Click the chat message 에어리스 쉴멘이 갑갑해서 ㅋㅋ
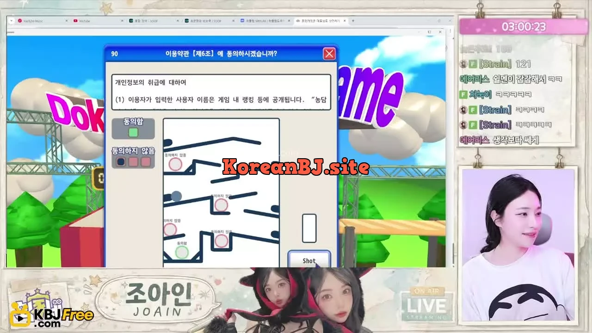This screenshot has width=592, height=333. (x=511, y=79)
